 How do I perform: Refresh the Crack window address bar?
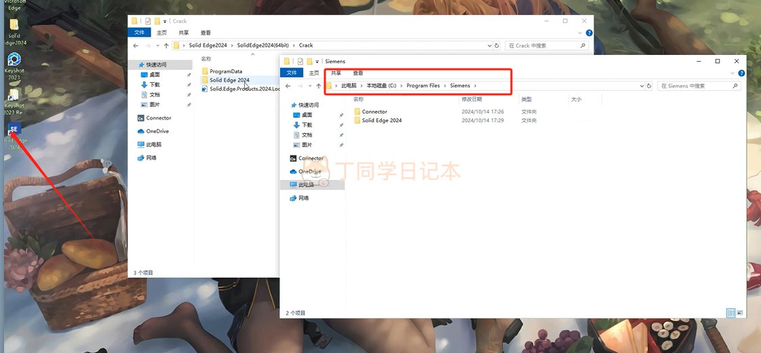[496, 45]
